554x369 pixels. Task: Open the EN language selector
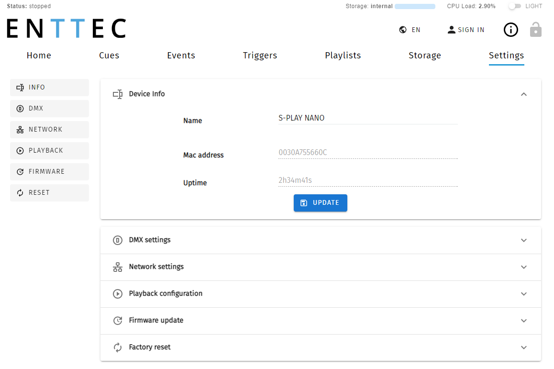[410, 30]
